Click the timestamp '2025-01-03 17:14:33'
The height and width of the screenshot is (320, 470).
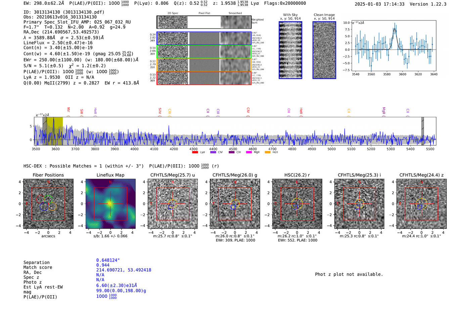click(x=380, y=4)
